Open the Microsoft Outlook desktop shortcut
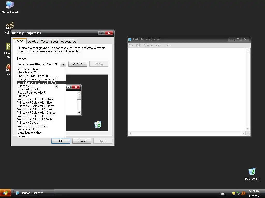The width and height of the screenshot is (265, 198). tap(8, 51)
